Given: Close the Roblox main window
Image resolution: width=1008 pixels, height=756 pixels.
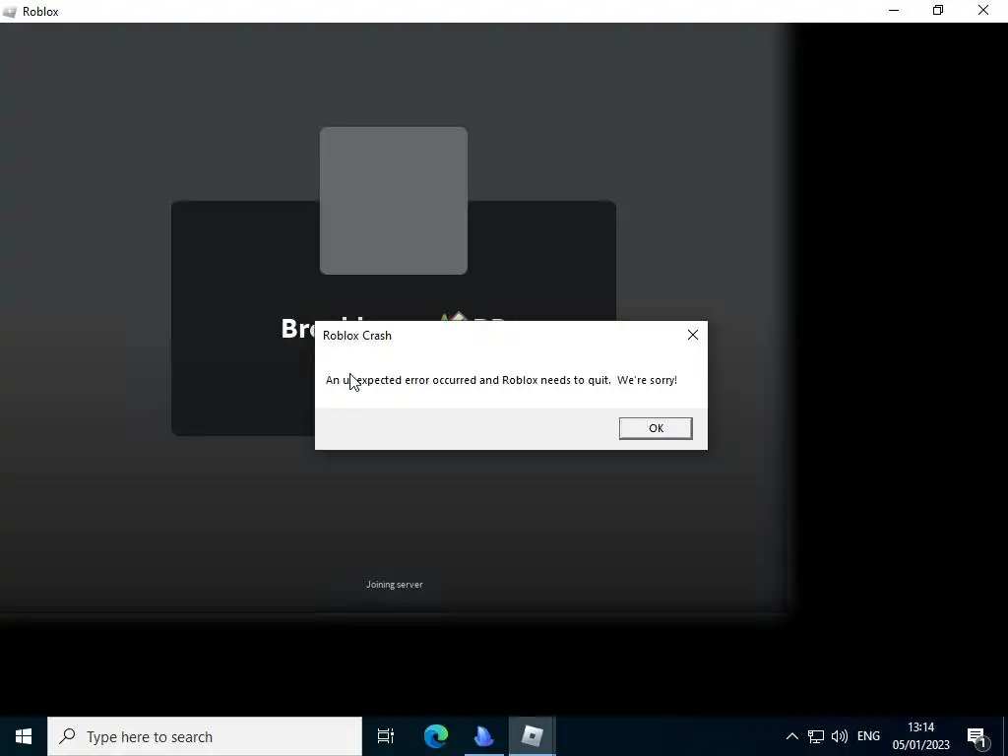Looking at the screenshot, I should point(983,11).
